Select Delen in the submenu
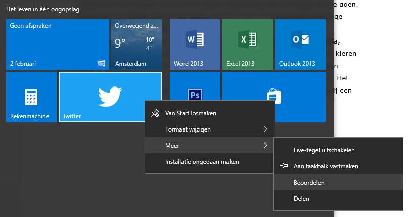 pyautogui.click(x=338, y=199)
